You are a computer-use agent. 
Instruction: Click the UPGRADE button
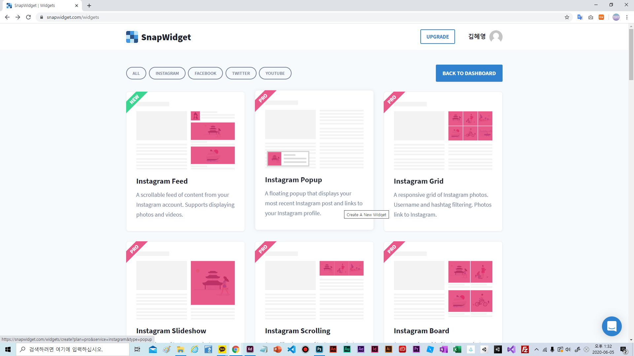pos(438,37)
